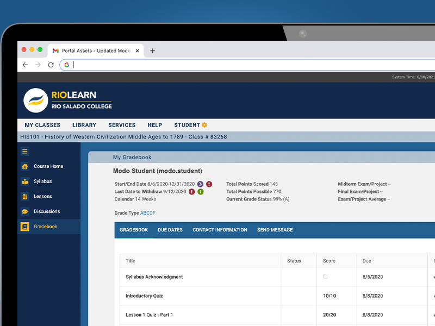Open the SERVICES menu

(122, 125)
